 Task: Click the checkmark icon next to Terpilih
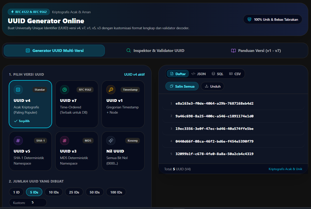point(16,121)
